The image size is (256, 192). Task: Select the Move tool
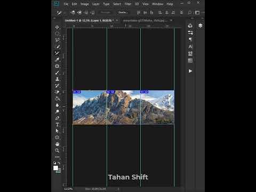coord(57,27)
